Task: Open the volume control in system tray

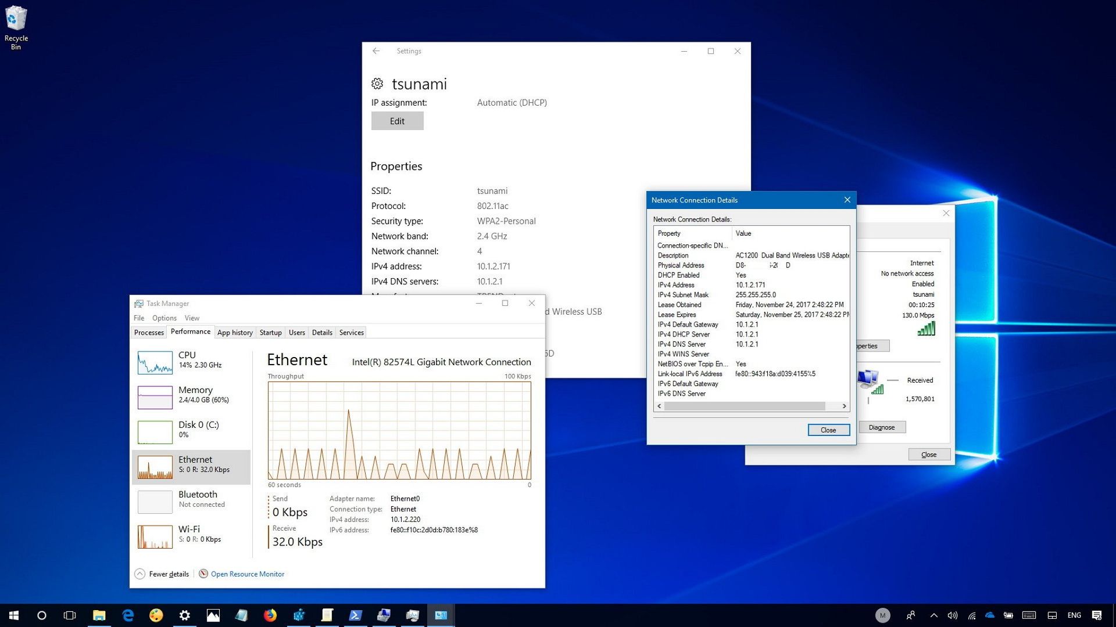Action: click(953, 615)
